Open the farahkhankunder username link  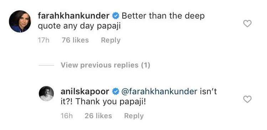pyautogui.click(x=73, y=16)
